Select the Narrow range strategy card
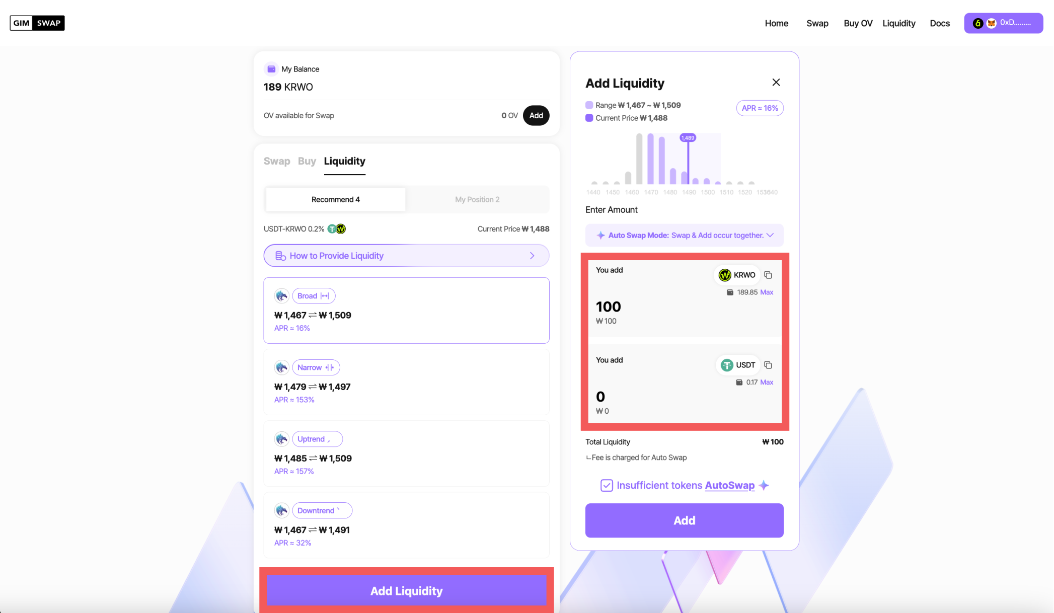1054x613 pixels. pyautogui.click(x=406, y=382)
